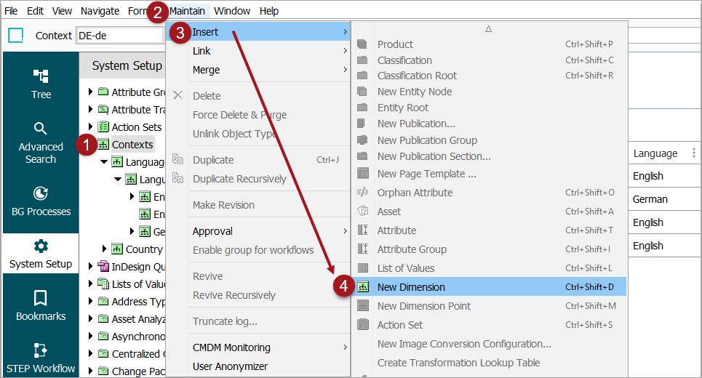The width and height of the screenshot is (702, 378).
Task: Click the List of Values icon
Action: tap(363, 268)
